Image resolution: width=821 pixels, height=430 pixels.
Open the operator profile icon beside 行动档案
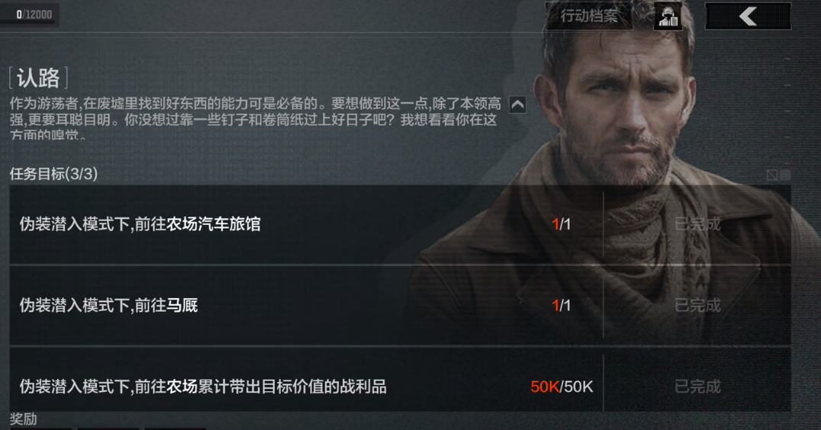pos(668,16)
